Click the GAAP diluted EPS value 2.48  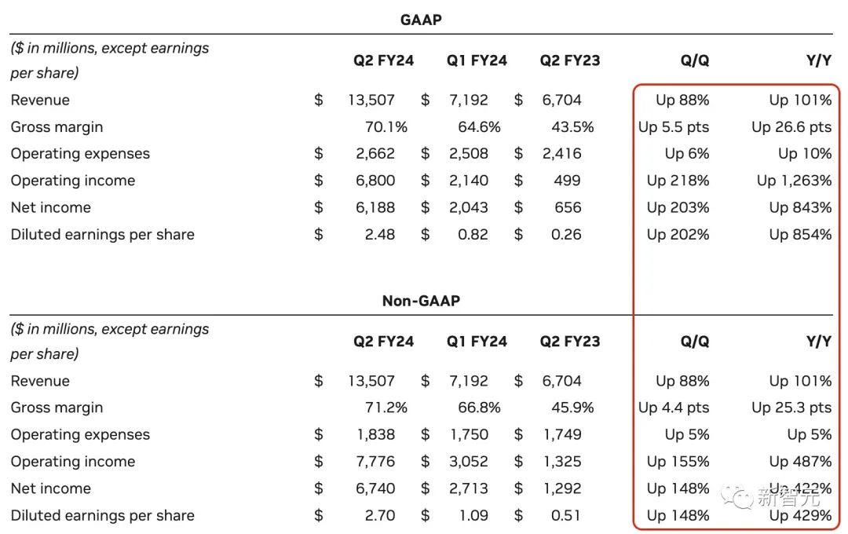pyautogui.click(x=378, y=234)
